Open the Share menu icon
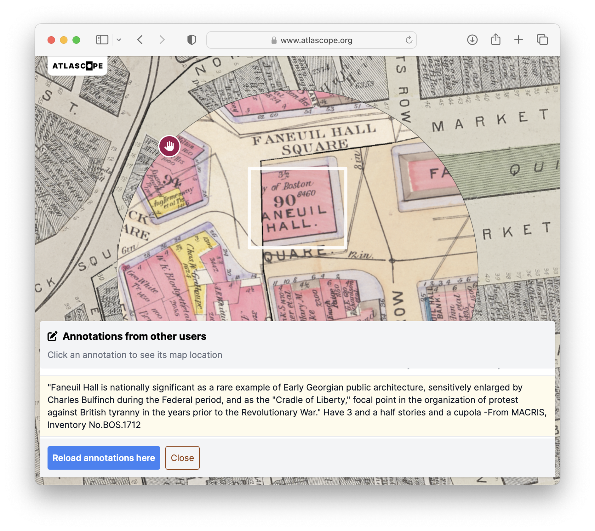 tap(496, 40)
